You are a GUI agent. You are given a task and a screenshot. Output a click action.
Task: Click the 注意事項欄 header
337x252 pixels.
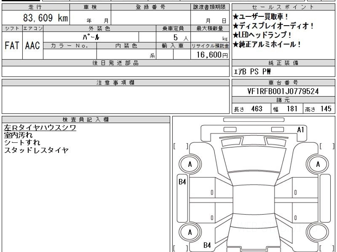click(115, 83)
